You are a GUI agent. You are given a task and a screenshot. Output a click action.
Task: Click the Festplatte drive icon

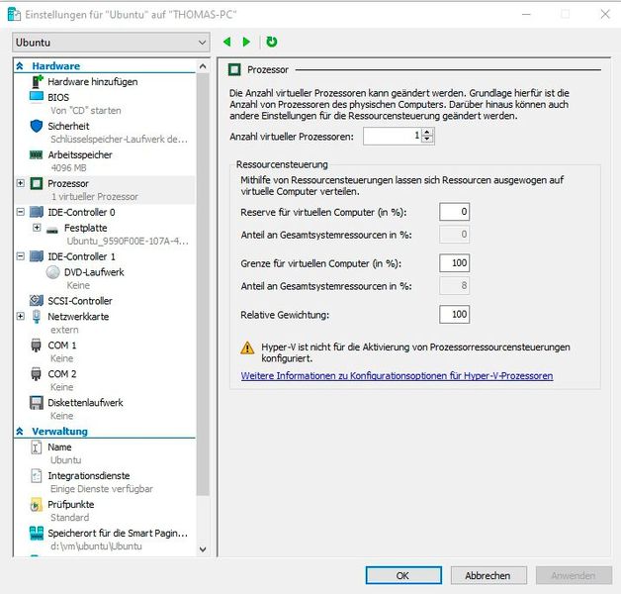tap(52, 230)
